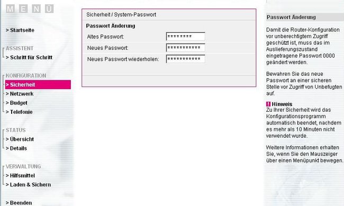Screen dimensions: 344x206
Task: Show the Übersicht status page
Action: click(20, 139)
